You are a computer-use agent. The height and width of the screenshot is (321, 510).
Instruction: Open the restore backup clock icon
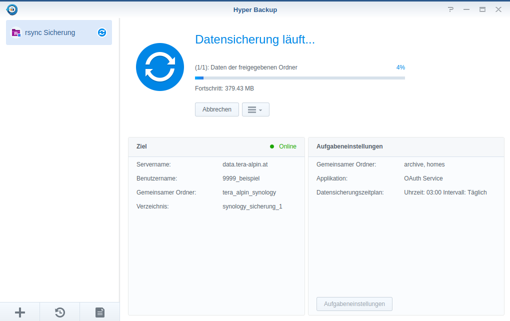(x=59, y=312)
